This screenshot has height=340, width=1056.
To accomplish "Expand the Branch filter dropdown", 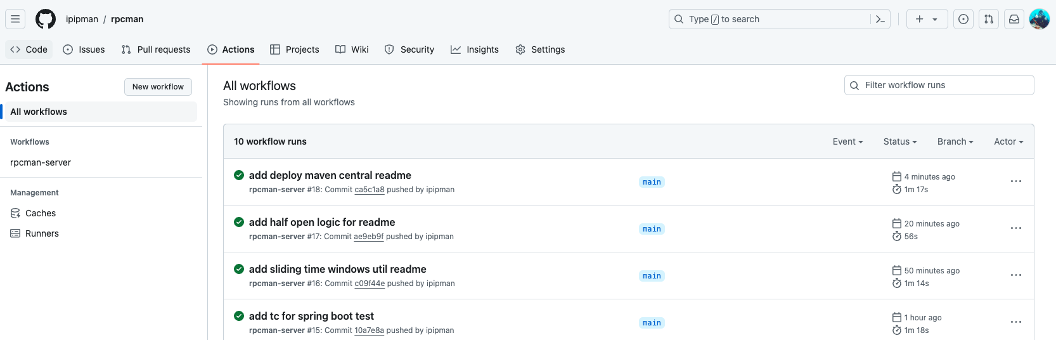I will click(x=955, y=141).
